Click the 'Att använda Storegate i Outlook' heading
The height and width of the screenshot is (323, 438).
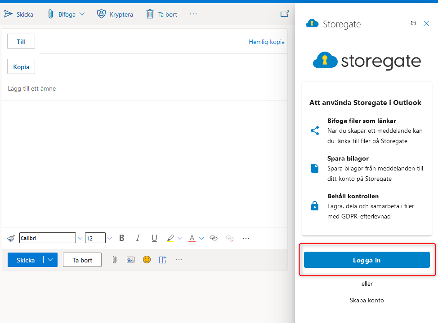(365, 103)
